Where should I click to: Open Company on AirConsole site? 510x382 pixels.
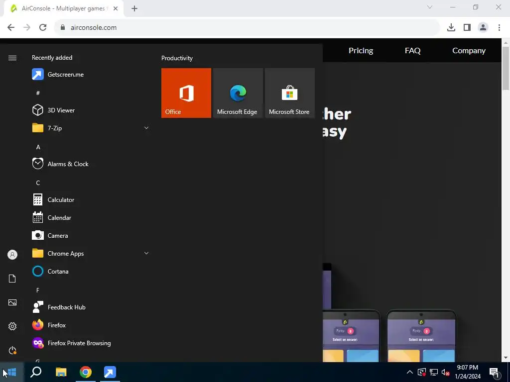coord(469,50)
